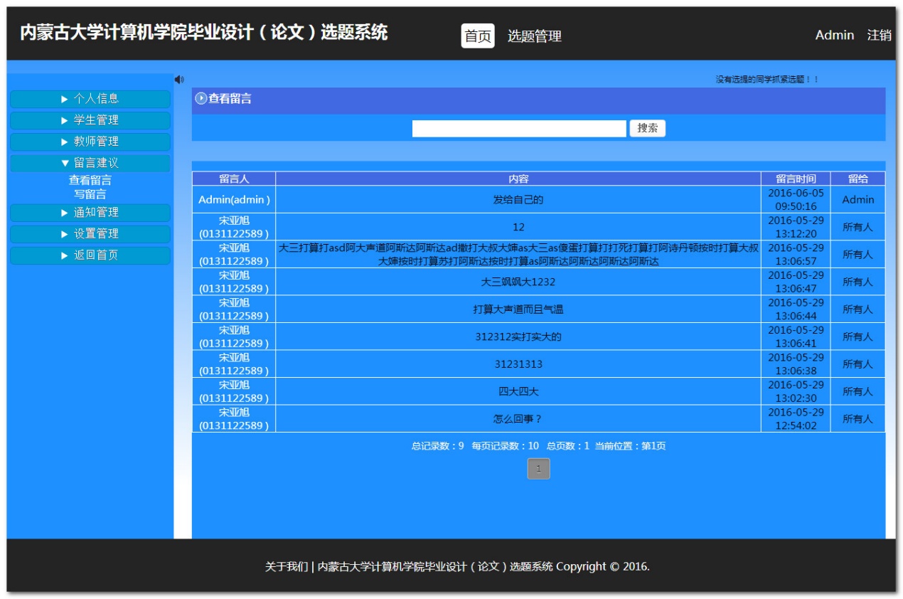903x599 pixels.
Task: Open the 查看留言 submenu link
Action: [x=90, y=181]
